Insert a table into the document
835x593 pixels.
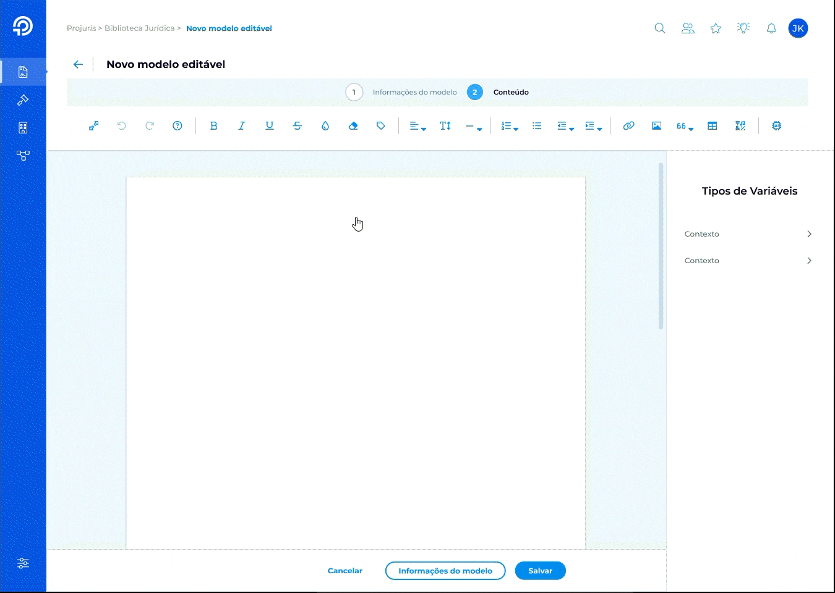(x=713, y=126)
